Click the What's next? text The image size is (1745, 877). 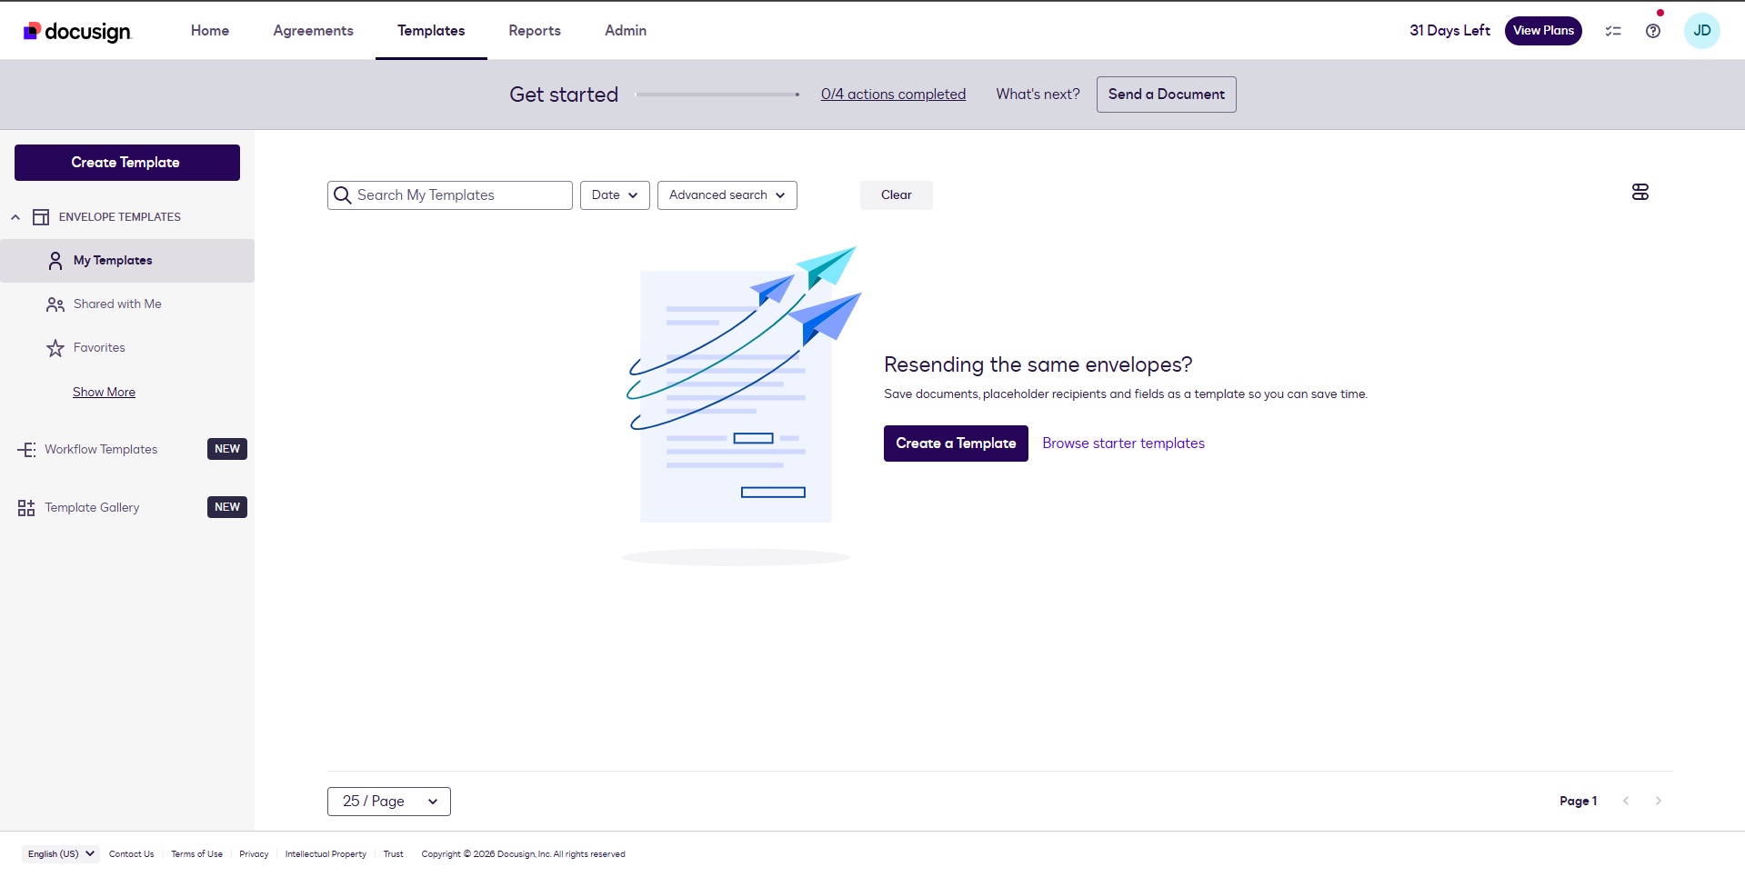click(1038, 95)
